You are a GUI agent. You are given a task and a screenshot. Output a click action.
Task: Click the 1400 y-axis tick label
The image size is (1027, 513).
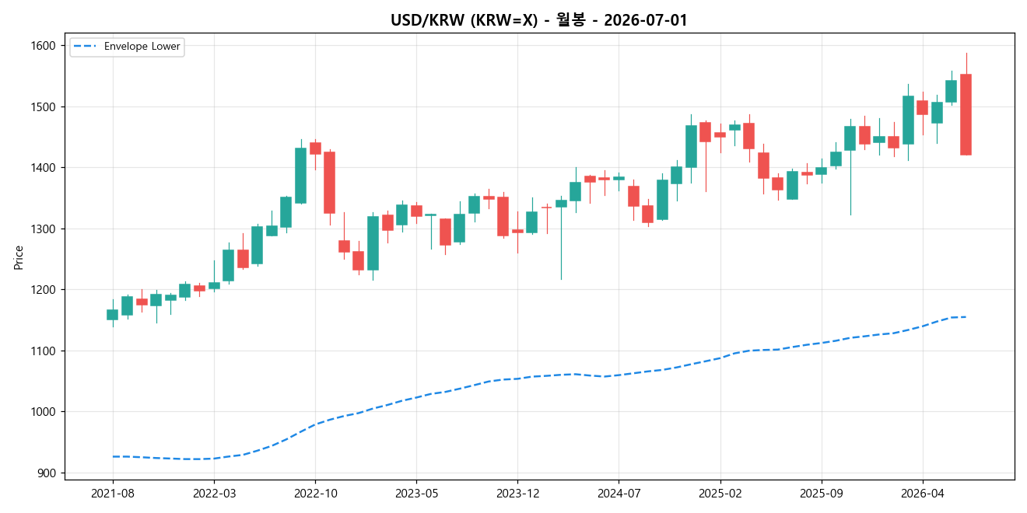coord(44,168)
